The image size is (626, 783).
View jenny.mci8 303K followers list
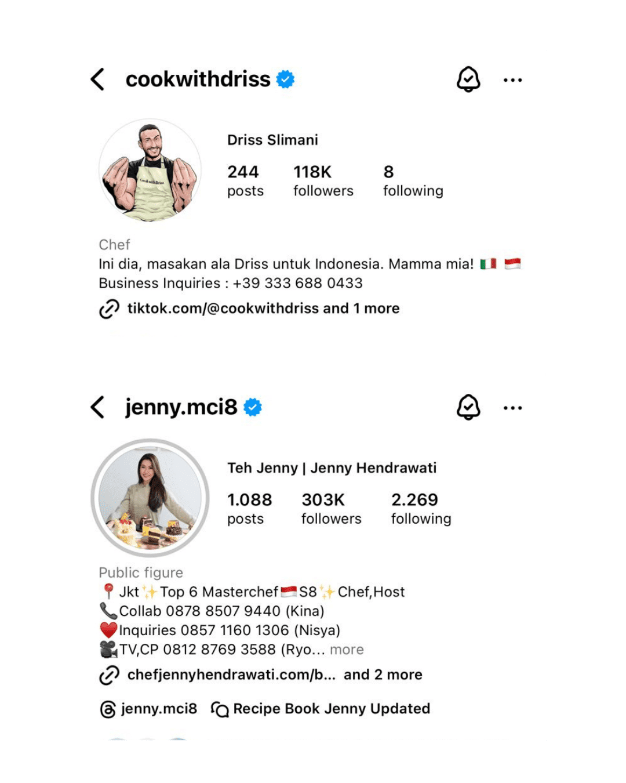[331, 509]
